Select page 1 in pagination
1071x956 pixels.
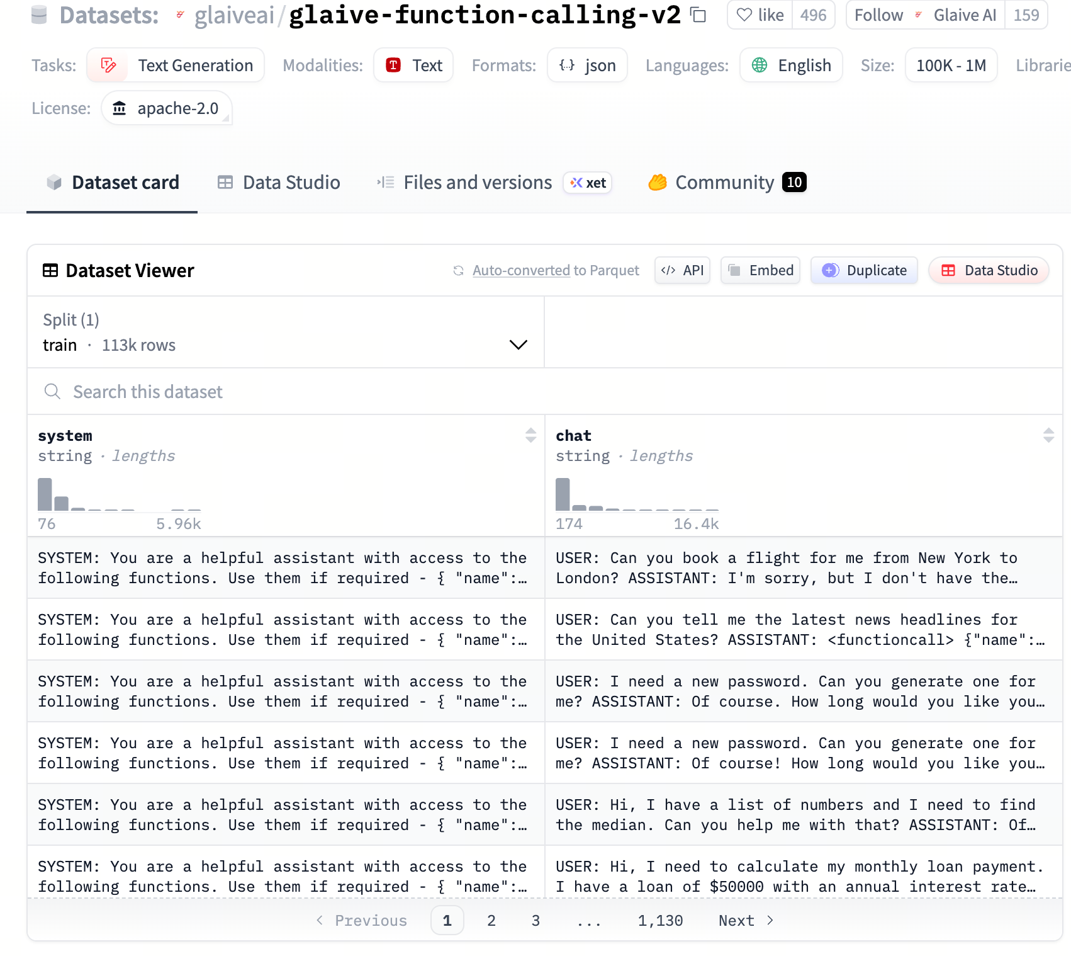point(447,921)
